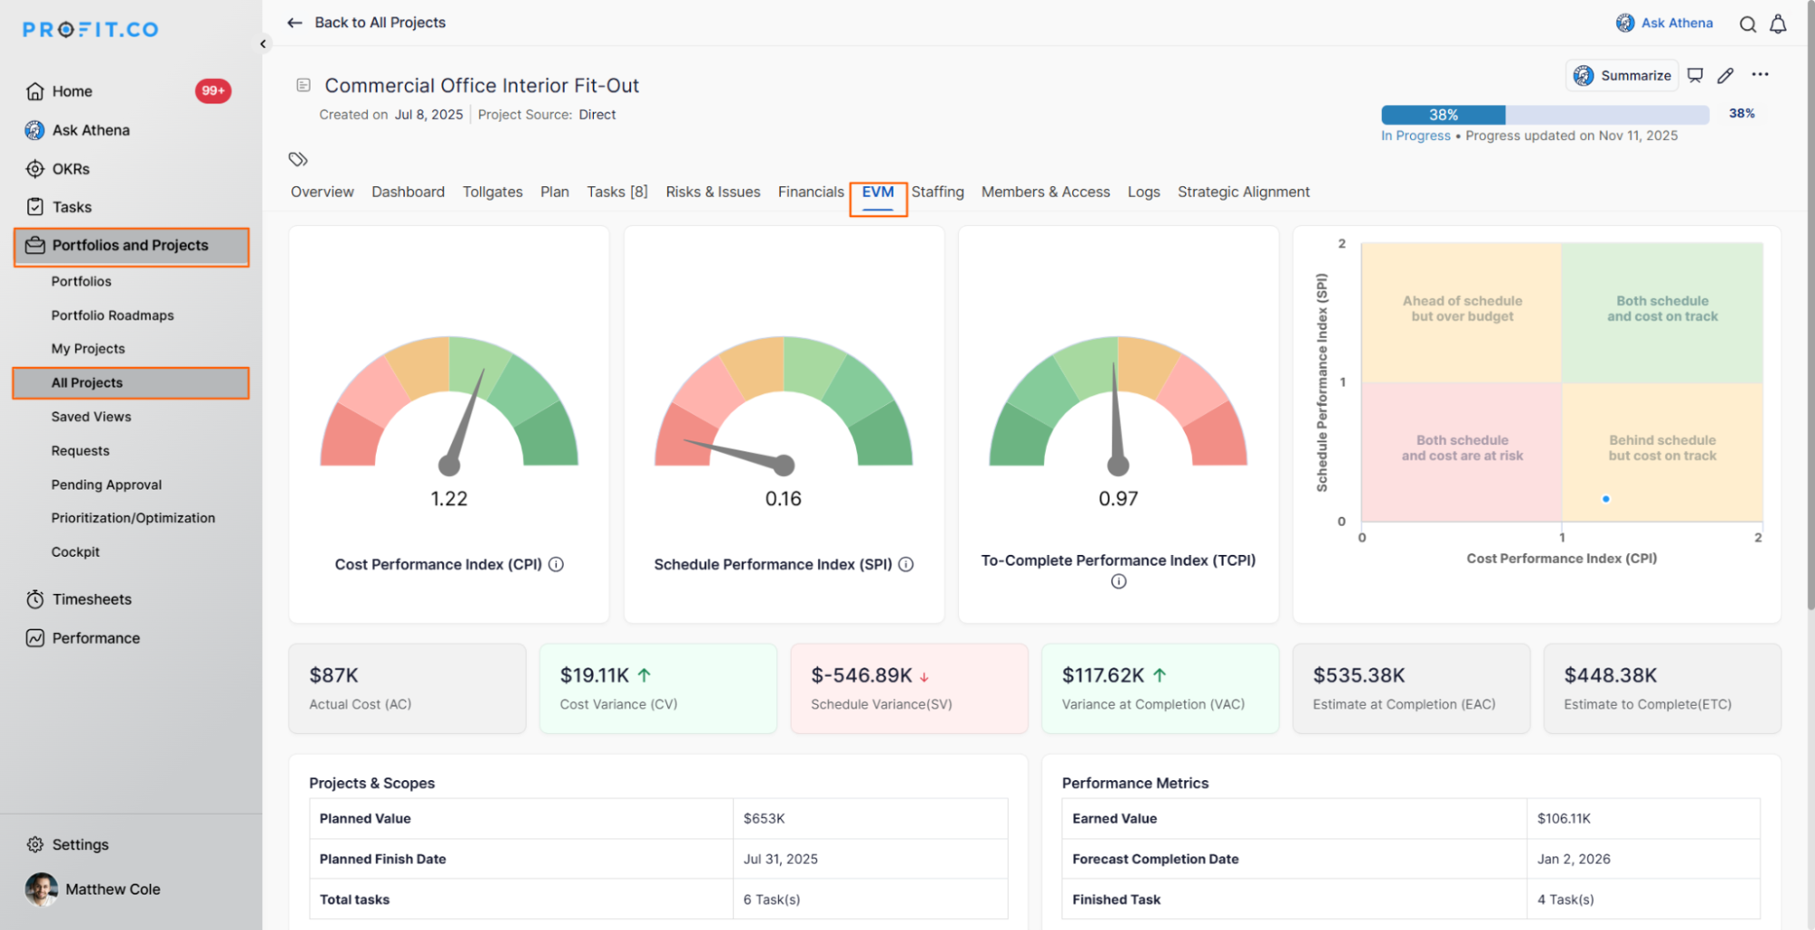Collapse the left sidebar with chevron
The image size is (1815, 930).
pos(263,44)
